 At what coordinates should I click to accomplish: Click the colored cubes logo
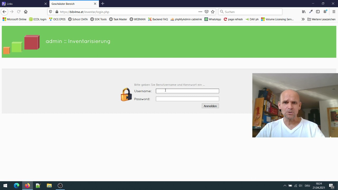click(21, 44)
